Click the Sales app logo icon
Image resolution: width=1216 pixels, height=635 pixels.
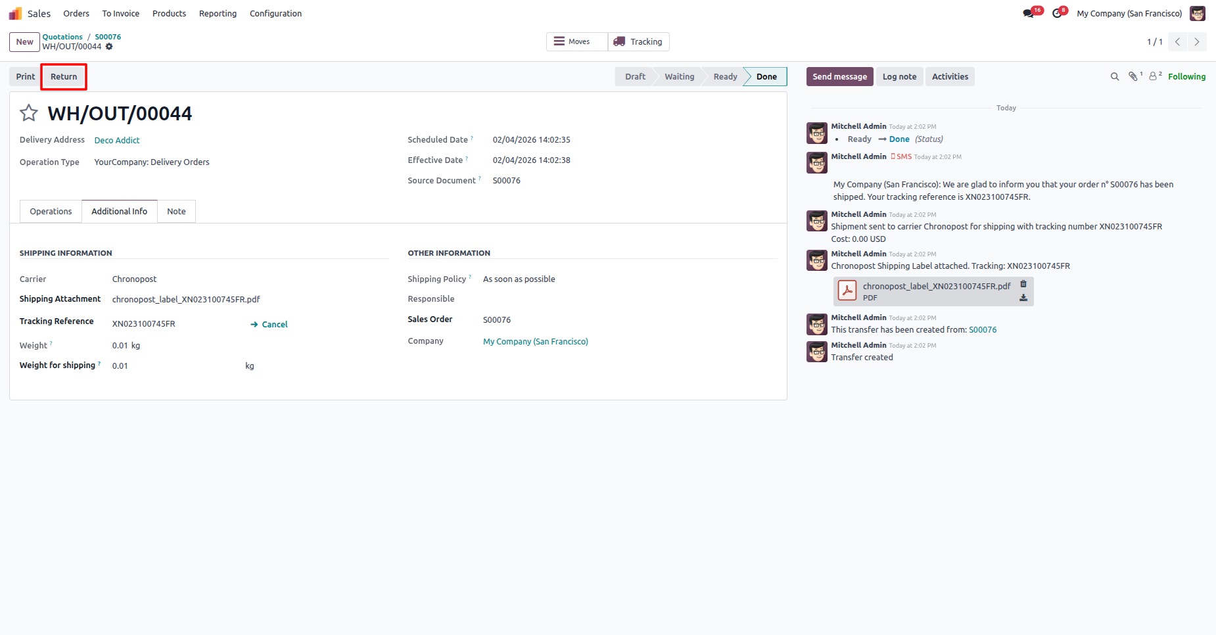[x=15, y=13]
